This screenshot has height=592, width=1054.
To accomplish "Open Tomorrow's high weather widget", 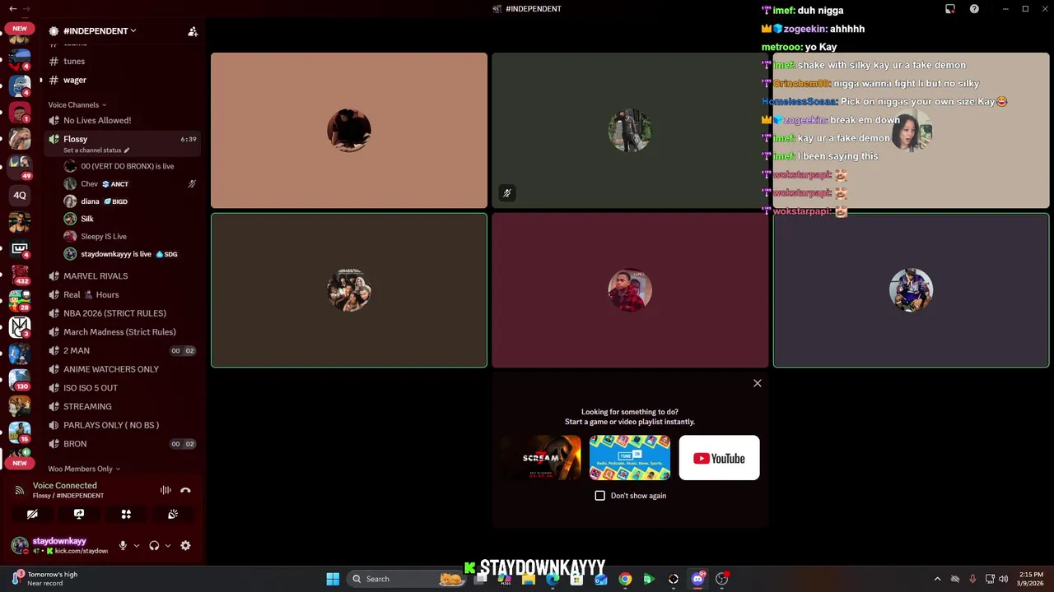I will pyautogui.click(x=45, y=578).
